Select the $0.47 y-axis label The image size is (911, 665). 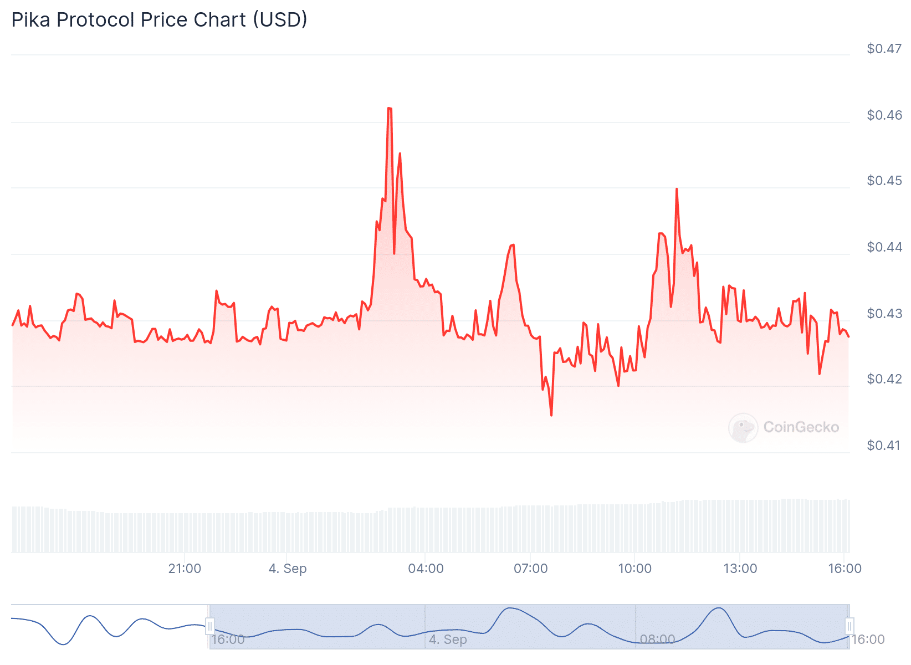click(x=884, y=49)
